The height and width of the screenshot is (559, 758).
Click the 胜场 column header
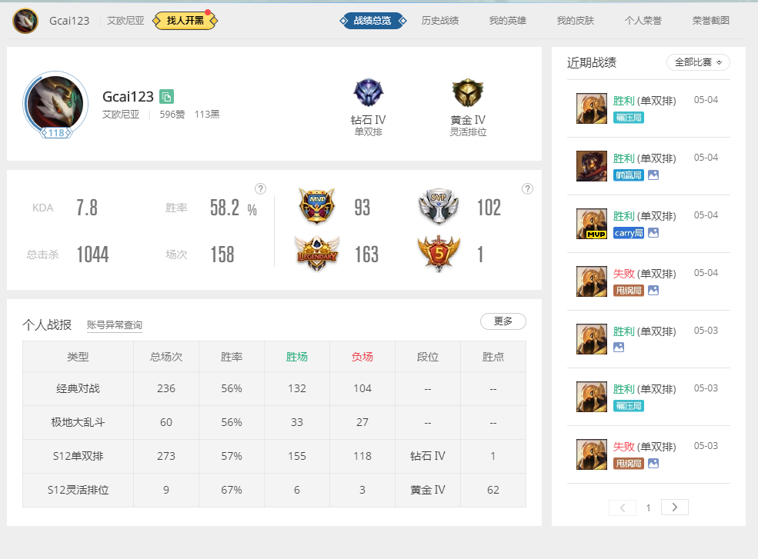(x=297, y=357)
